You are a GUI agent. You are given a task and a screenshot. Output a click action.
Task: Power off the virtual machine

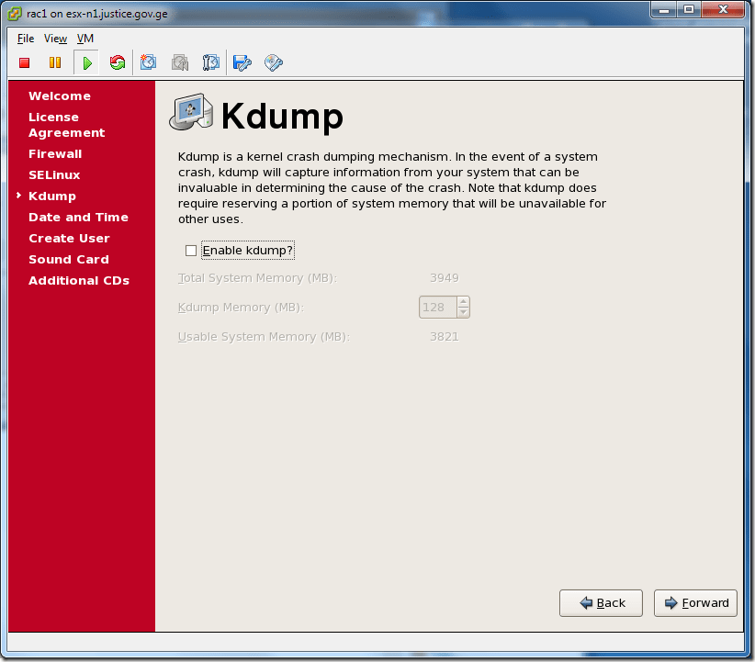tap(24, 62)
